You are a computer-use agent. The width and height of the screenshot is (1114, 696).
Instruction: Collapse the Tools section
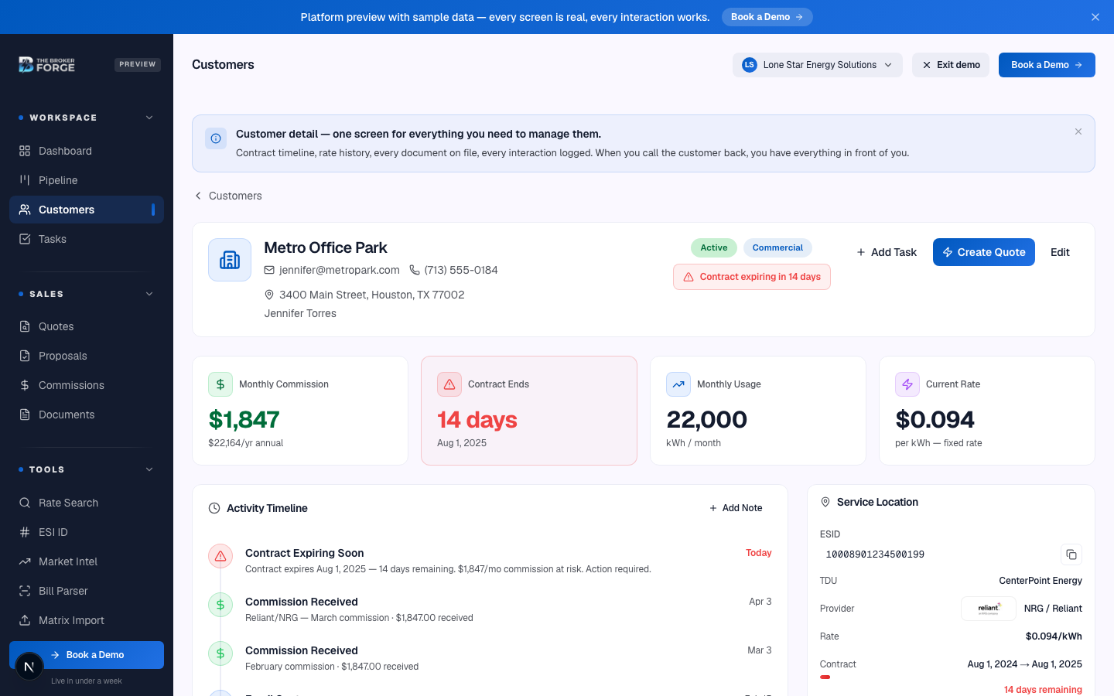[149, 469]
